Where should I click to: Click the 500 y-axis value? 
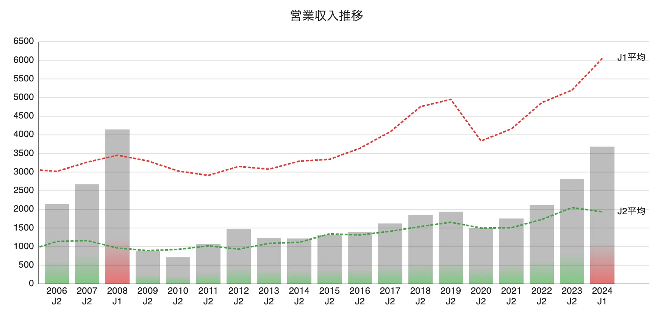click(26, 265)
